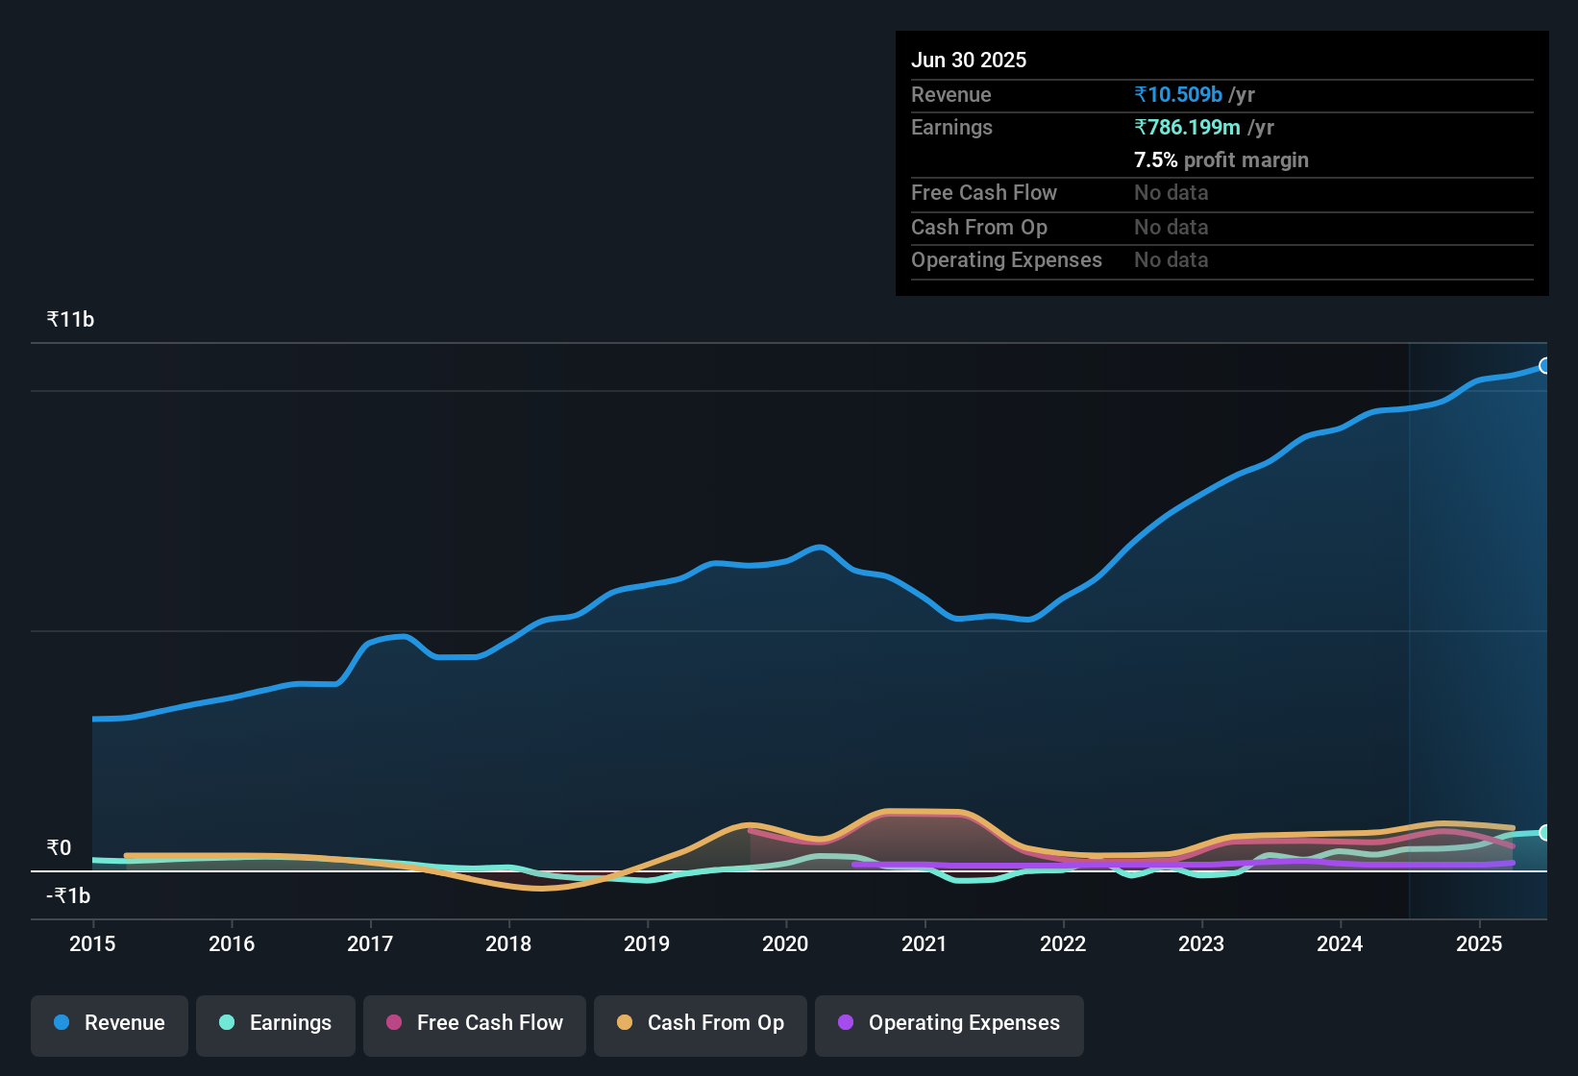
Task: Click the purple Operating Expenses legend dot
Action: pos(845,1023)
